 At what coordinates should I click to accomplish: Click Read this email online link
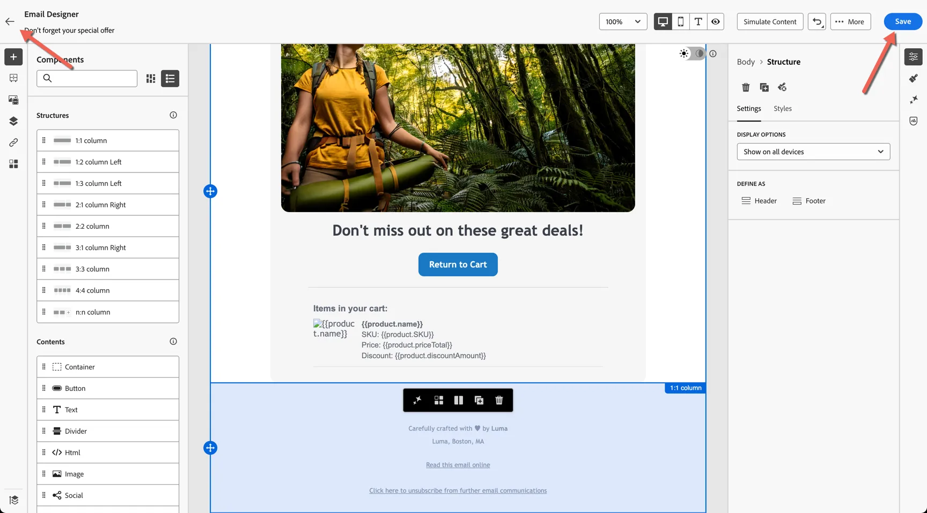[458, 465]
